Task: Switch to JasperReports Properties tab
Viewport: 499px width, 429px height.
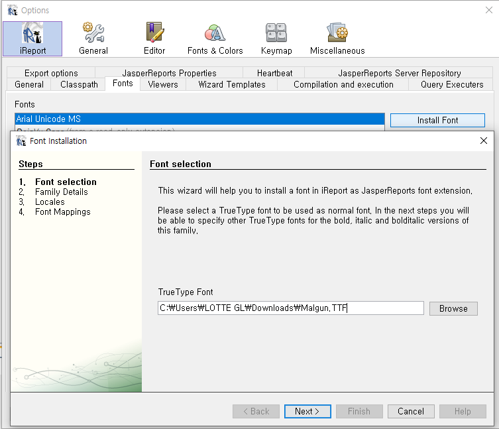Action: point(169,73)
